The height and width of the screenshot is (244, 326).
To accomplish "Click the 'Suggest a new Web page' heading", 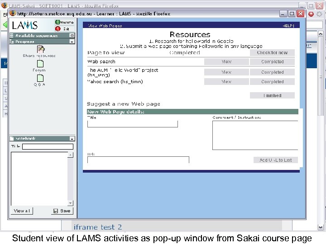I will [124, 104].
